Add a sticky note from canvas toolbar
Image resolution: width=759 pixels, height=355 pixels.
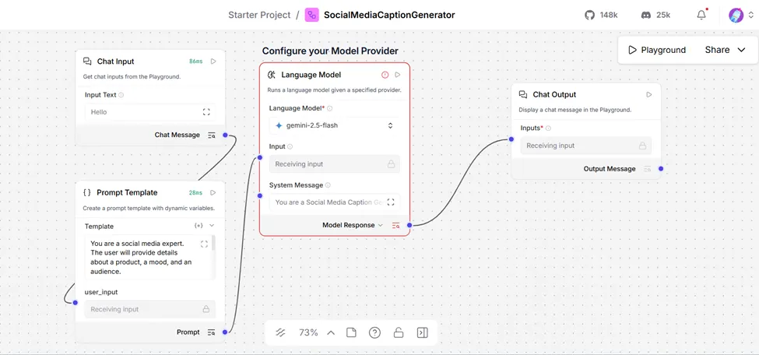351,332
